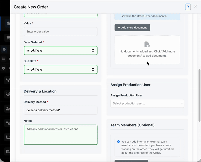Open the shopping cart icon in the sidebar
The width and height of the screenshot is (201, 162).
click(x=8, y=38)
